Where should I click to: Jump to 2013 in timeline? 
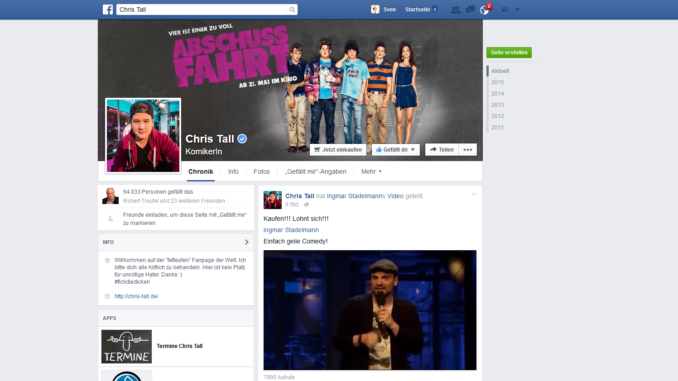pos(498,105)
